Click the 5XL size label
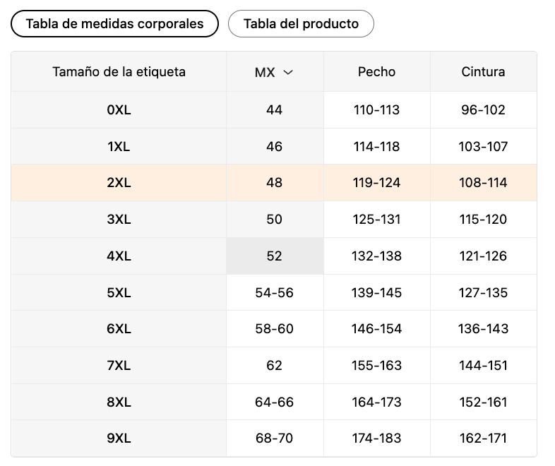The image size is (555, 466). point(119,292)
